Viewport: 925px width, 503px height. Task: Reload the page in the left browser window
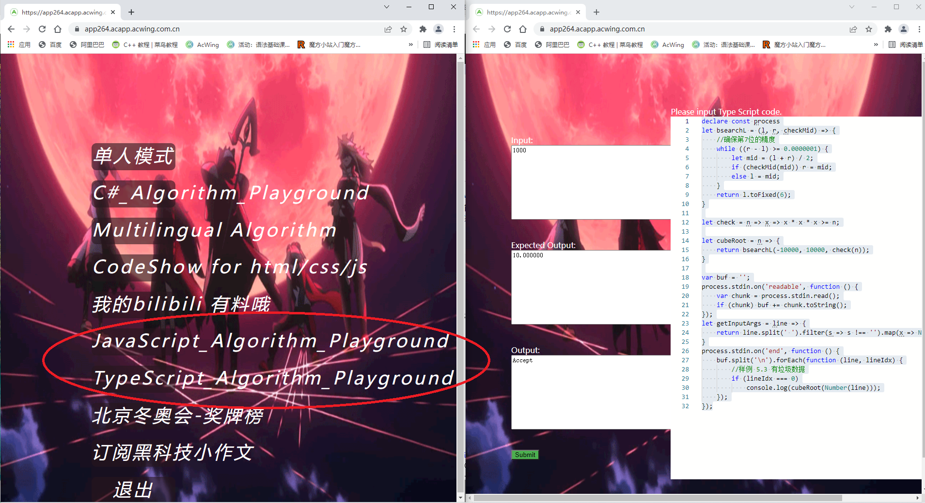[x=42, y=29]
